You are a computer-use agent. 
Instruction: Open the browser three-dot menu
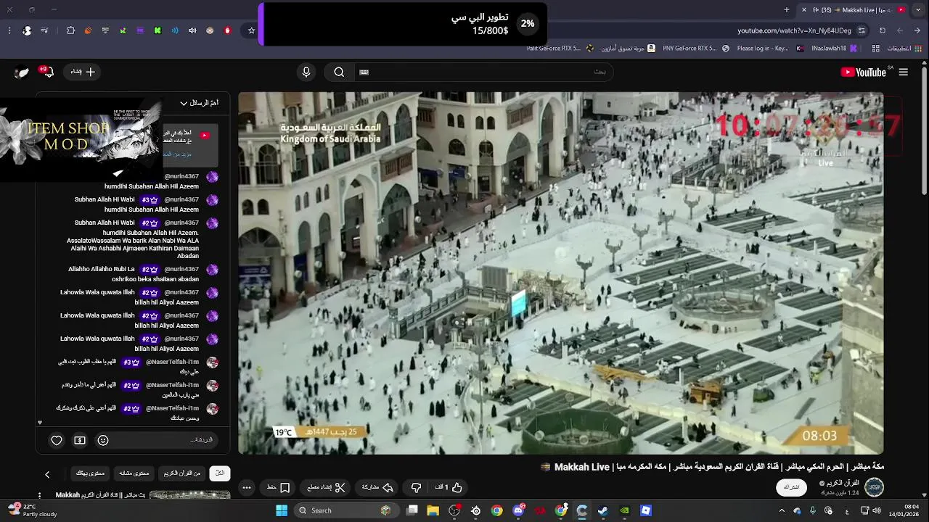click(x=9, y=30)
